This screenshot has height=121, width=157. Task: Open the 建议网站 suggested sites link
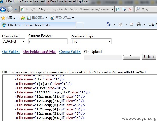tap(36, 18)
